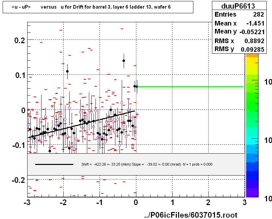Click the x-axis label 1
This screenshot has height=219, width=272.
click(172, 202)
